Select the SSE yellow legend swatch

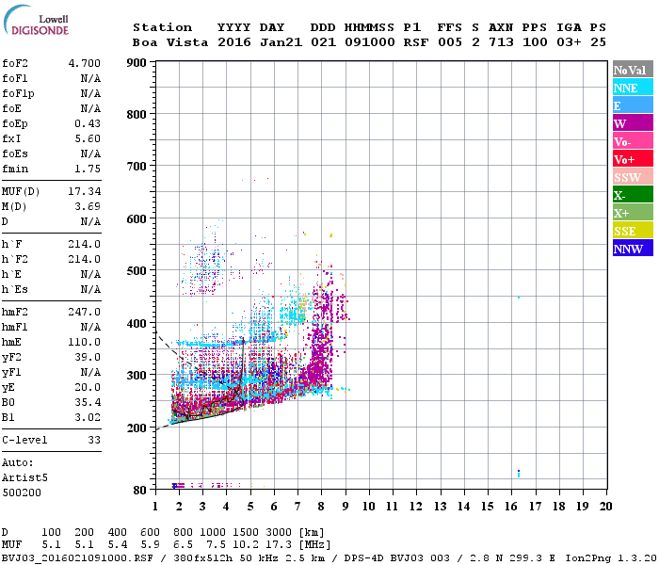point(633,231)
